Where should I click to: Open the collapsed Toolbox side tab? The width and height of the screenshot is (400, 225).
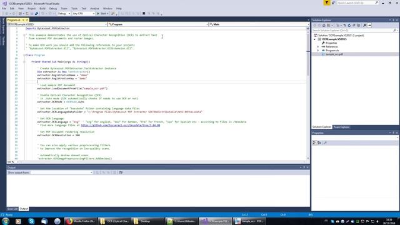coord(3,41)
